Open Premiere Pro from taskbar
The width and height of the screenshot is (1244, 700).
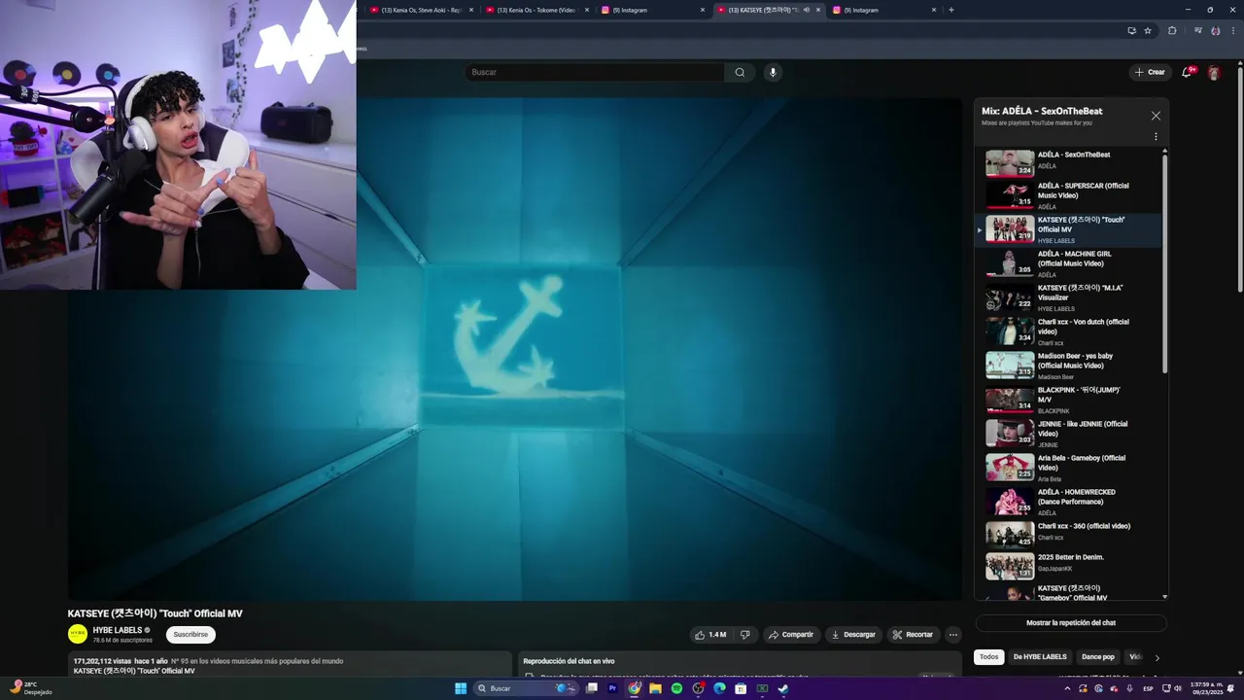pyautogui.click(x=612, y=688)
